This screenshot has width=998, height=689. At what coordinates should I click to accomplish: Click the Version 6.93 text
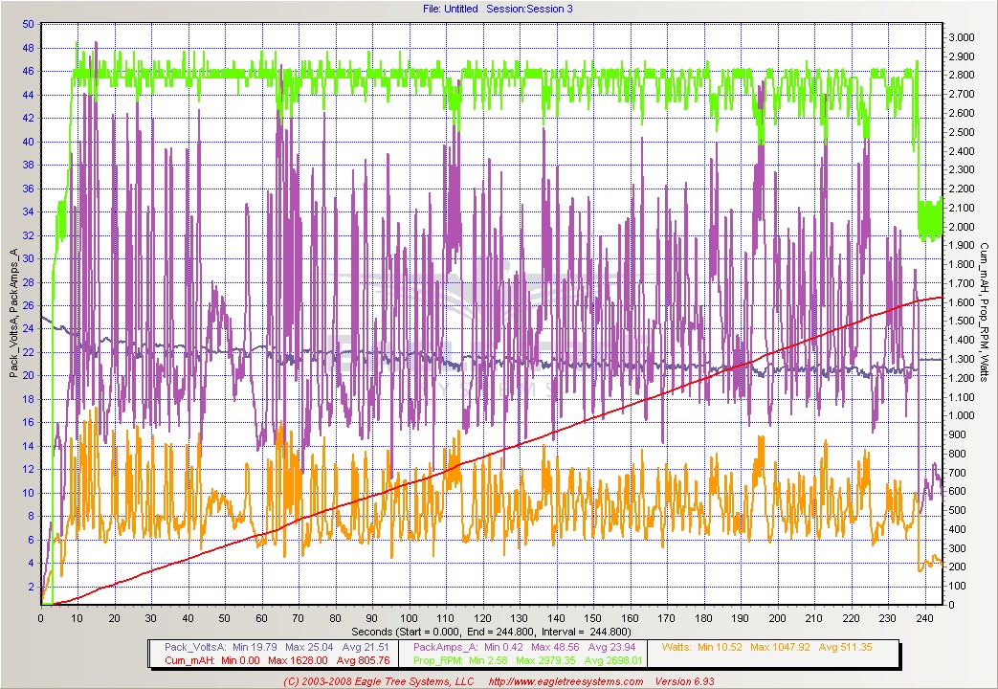pyautogui.click(x=686, y=681)
